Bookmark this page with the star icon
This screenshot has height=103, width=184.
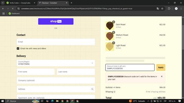(162, 9)
